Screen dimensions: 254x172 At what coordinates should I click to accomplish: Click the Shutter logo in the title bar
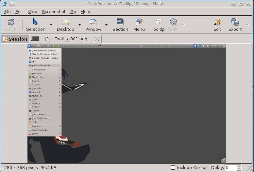pos(5,4)
